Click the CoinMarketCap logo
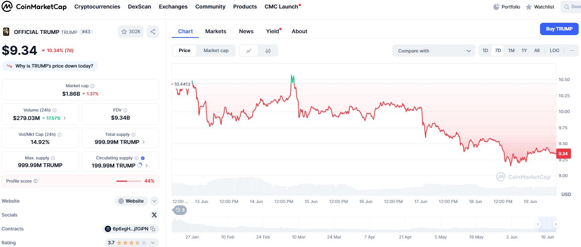 [x=34, y=7]
